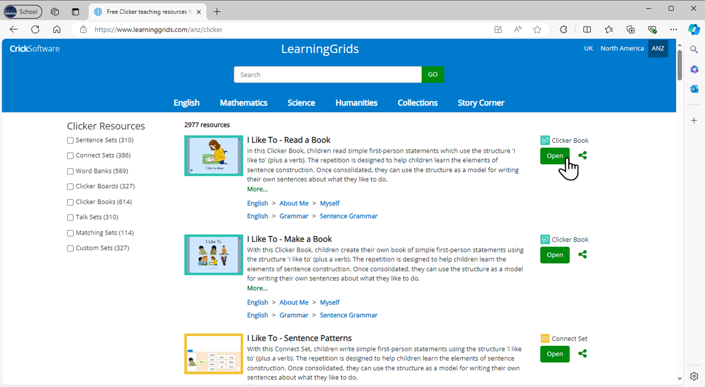Click the browser address bar URL
This screenshot has width=705, height=387.
tap(159, 29)
